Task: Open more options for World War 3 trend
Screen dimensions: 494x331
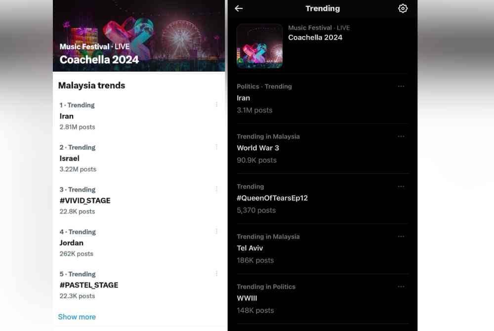Action: pyautogui.click(x=401, y=136)
